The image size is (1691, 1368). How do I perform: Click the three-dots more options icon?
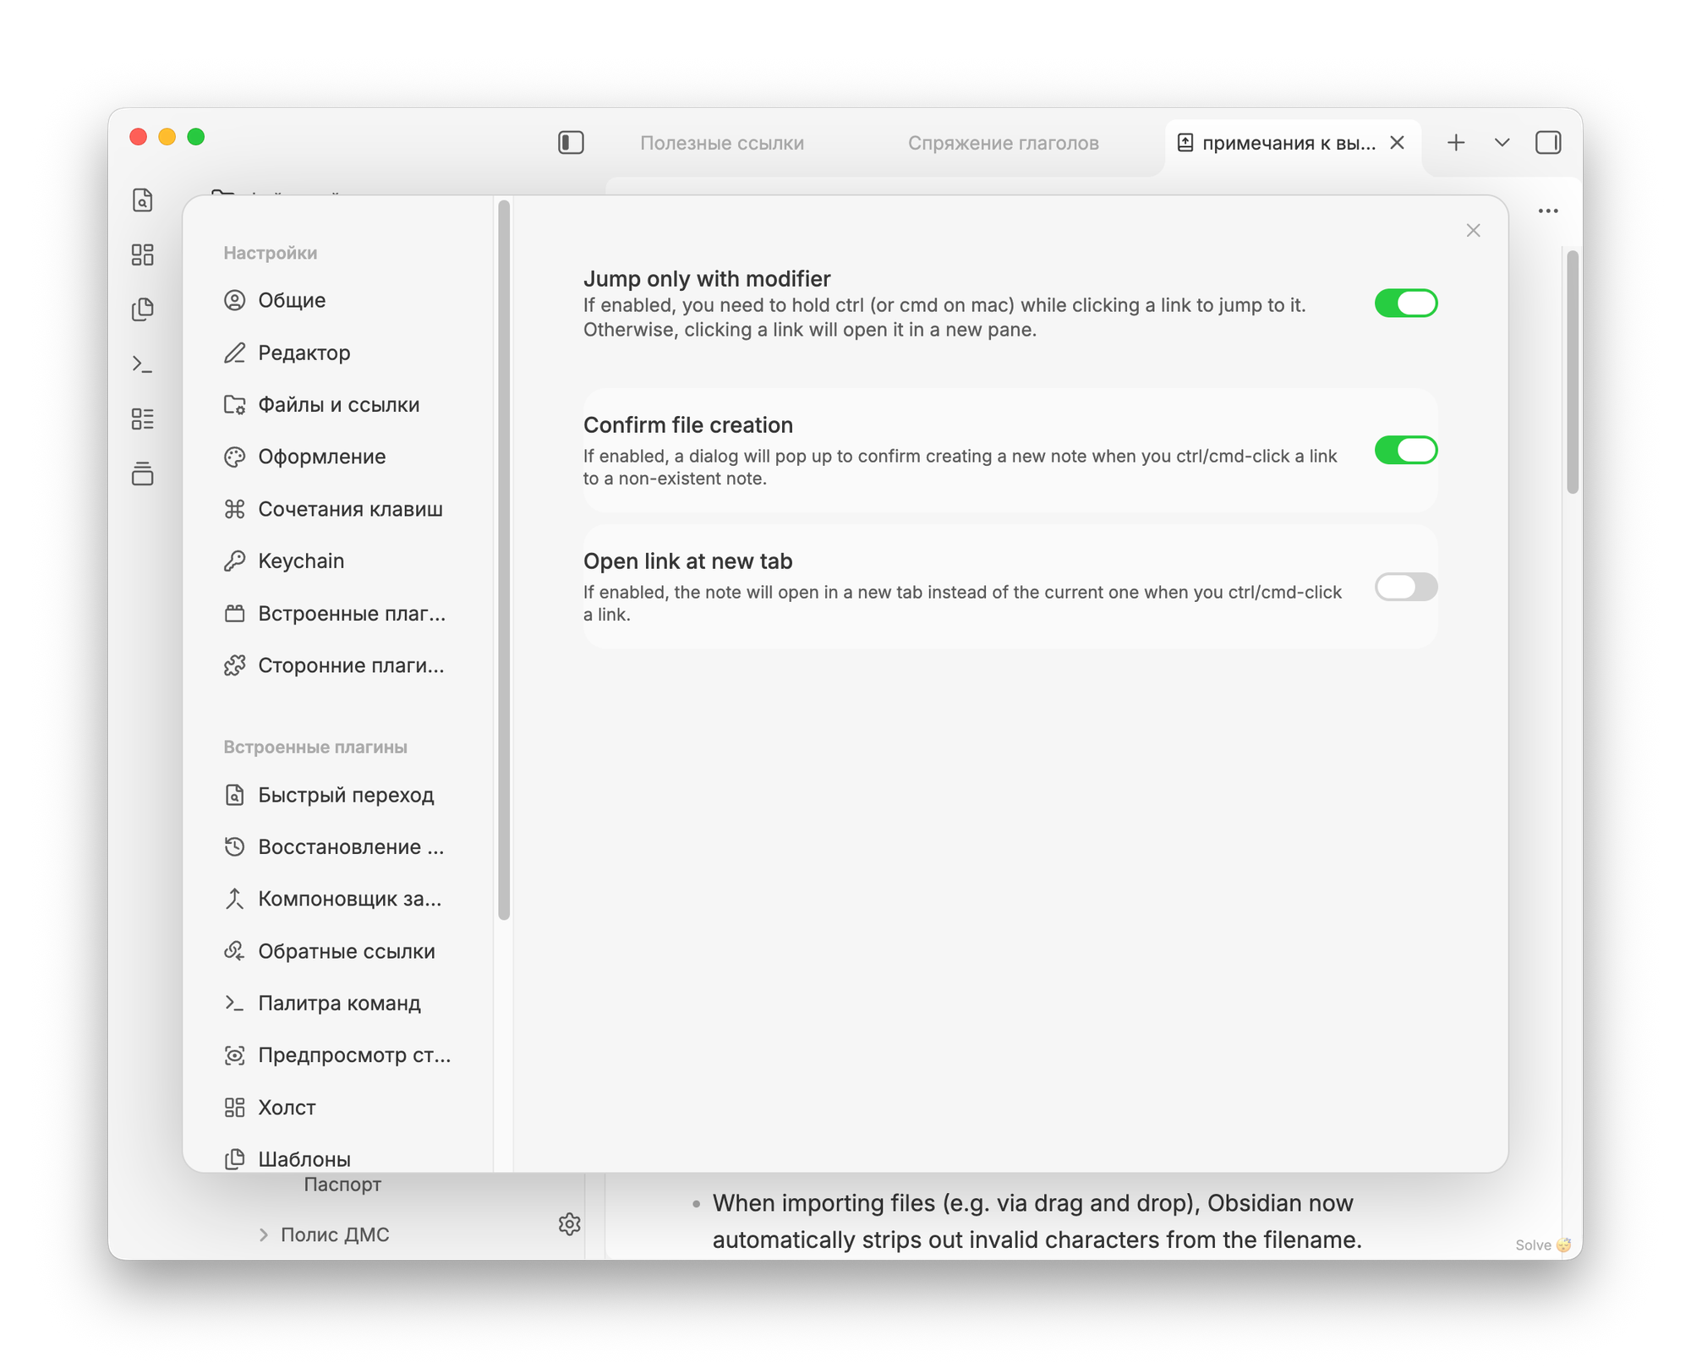point(1547,211)
